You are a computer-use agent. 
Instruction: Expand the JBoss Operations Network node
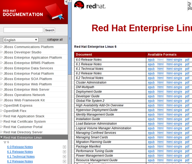2,94
